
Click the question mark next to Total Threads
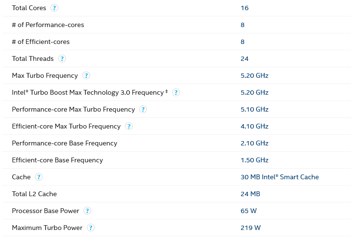(x=62, y=58)
